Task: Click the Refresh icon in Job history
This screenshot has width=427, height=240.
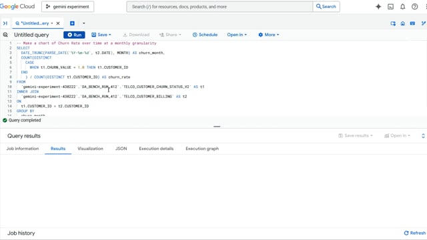Action: tap(406, 233)
